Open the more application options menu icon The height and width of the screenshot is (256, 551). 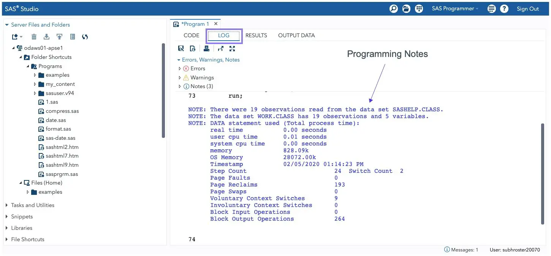pyautogui.click(x=491, y=9)
